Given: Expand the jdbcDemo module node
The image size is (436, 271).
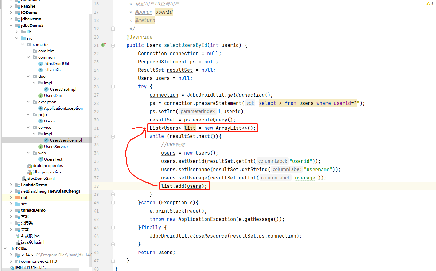Looking at the screenshot, I should pos(11,19).
